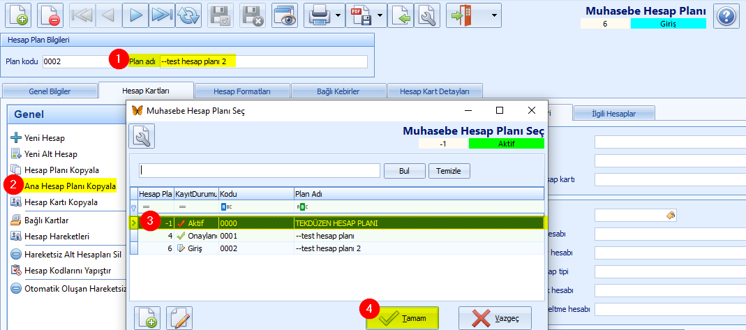This screenshot has height=330, width=746.
Task: Open the preview window eye icon
Action: point(285,15)
